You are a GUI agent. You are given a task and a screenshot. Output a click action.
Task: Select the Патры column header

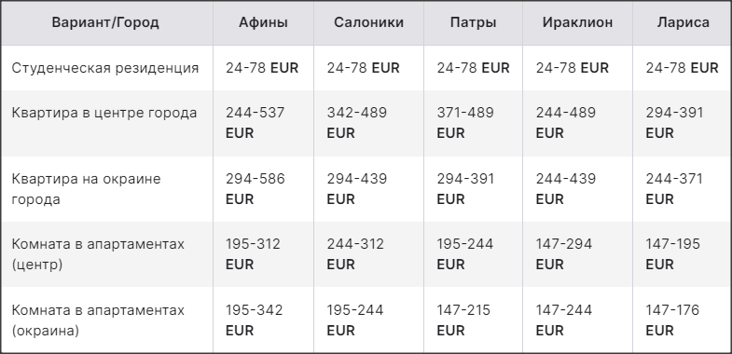(x=474, y=22)
